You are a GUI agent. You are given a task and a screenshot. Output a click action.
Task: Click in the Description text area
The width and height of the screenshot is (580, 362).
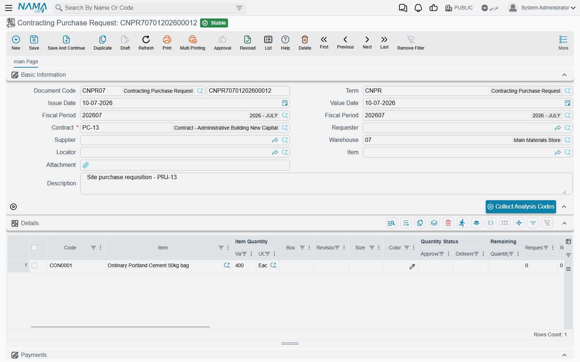click(x=326, y=184)
